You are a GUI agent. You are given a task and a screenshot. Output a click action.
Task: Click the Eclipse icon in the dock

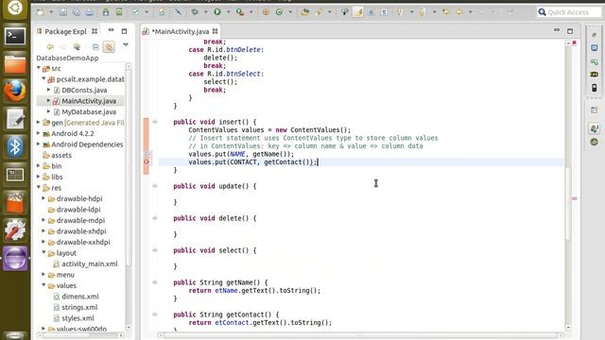[x=15, y=258]
